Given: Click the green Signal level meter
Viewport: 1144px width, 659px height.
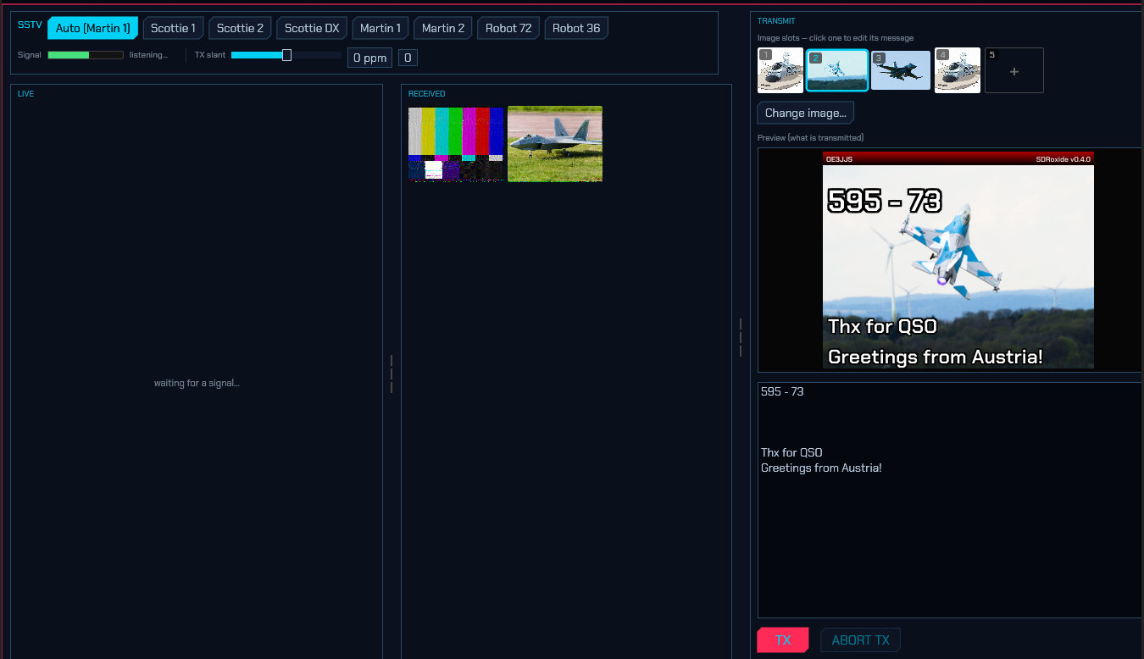Looking at the screenshot, I should (86, 55).
